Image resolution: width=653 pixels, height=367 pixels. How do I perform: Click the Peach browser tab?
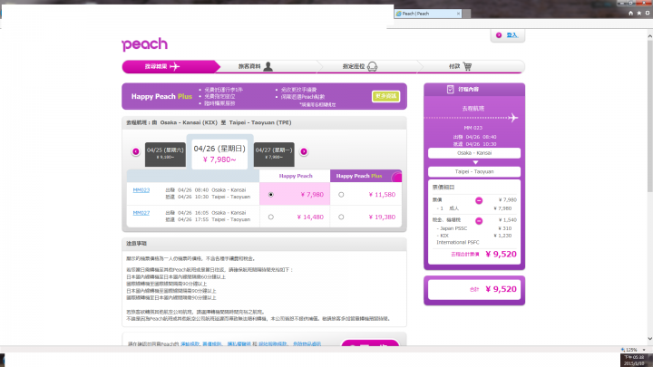427,14
